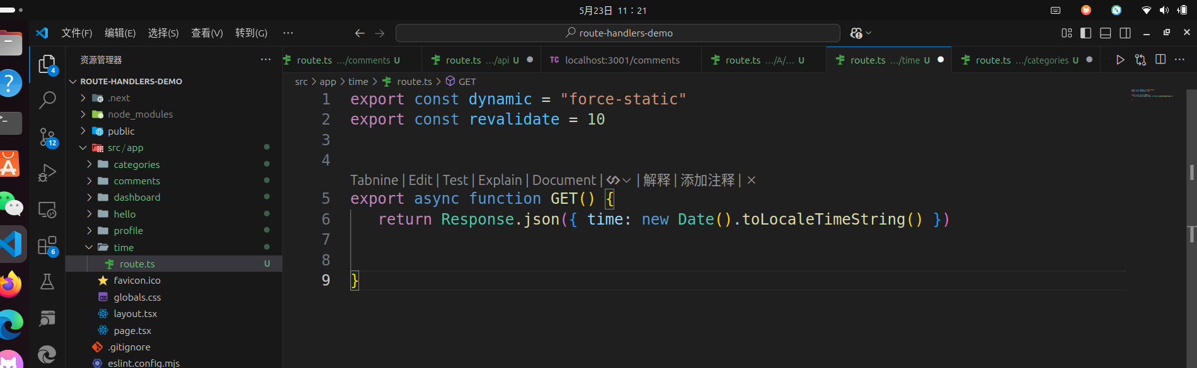Click the Run code play button

click(1120, 60)
